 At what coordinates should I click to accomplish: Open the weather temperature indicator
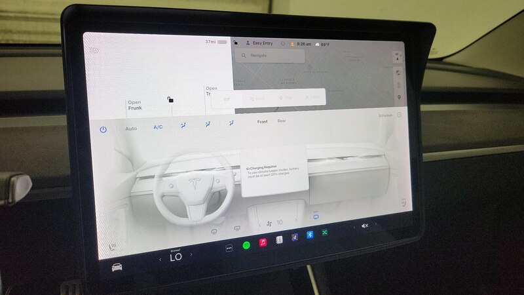tap(322, 44)
